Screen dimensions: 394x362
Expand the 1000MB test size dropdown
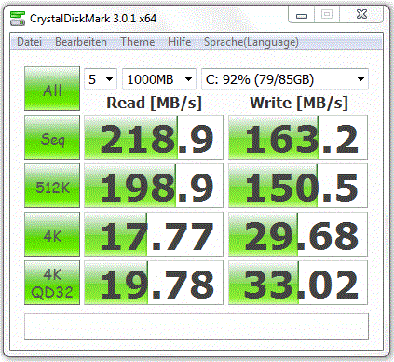(x=159, y=79)
